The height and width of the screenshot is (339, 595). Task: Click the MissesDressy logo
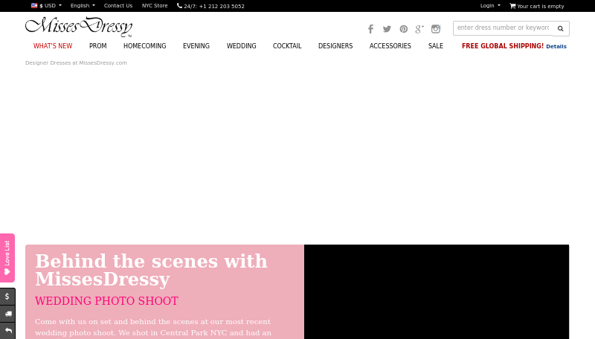click(x=79, y=27)
